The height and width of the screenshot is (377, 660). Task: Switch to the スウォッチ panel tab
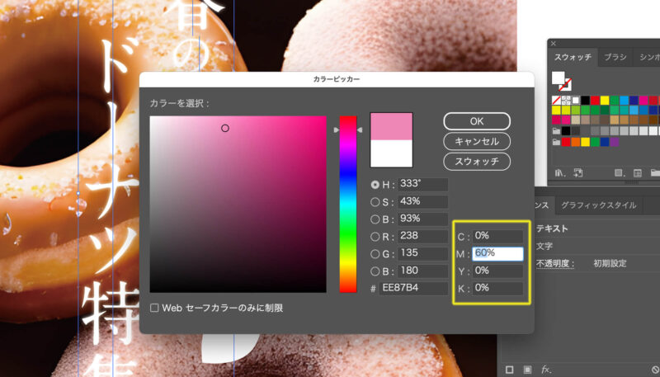(x=573, y=57)
